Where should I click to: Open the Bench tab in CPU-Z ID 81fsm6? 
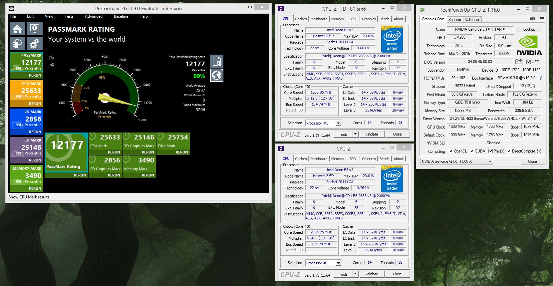[x=384, y=19]
